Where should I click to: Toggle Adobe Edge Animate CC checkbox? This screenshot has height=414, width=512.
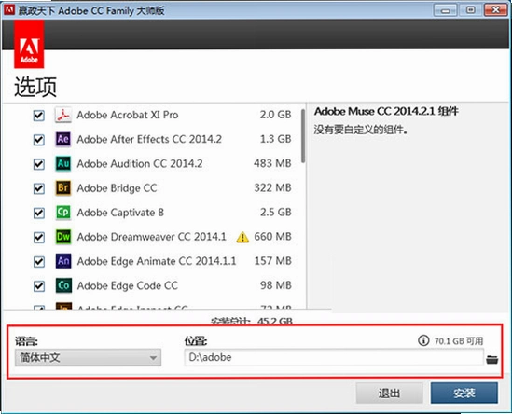39,261
